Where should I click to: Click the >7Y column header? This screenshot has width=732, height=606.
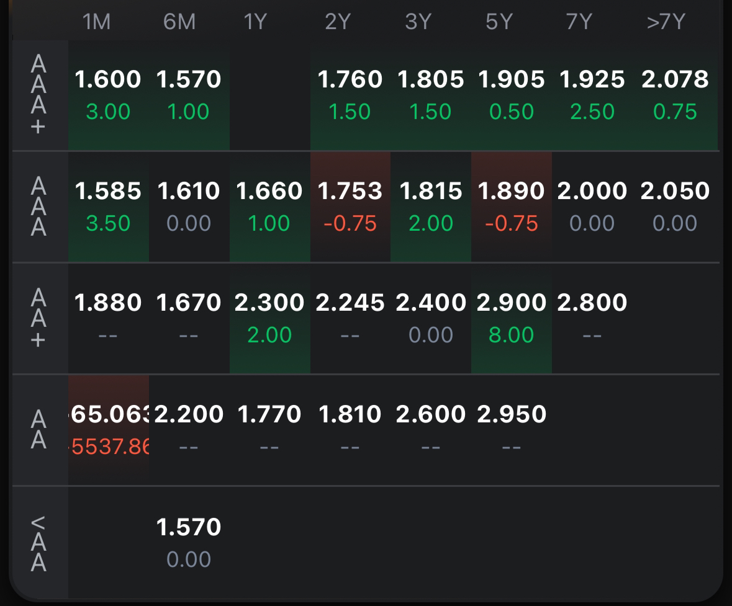click(x=665, y=22)
